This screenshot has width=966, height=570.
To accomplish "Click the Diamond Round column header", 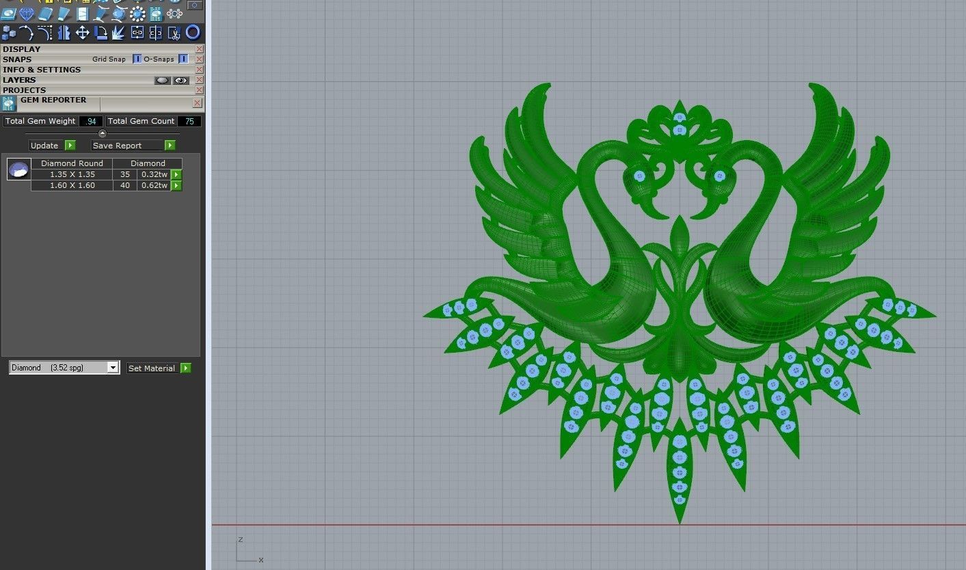I will [72, 163].
